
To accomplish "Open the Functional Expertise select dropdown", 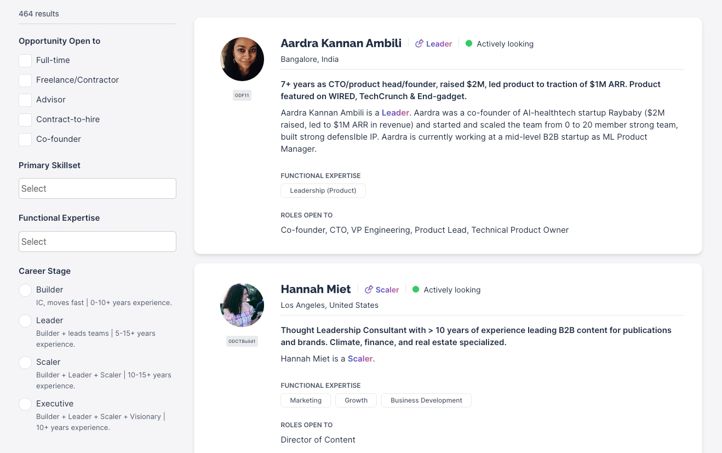I will [98, 242].
